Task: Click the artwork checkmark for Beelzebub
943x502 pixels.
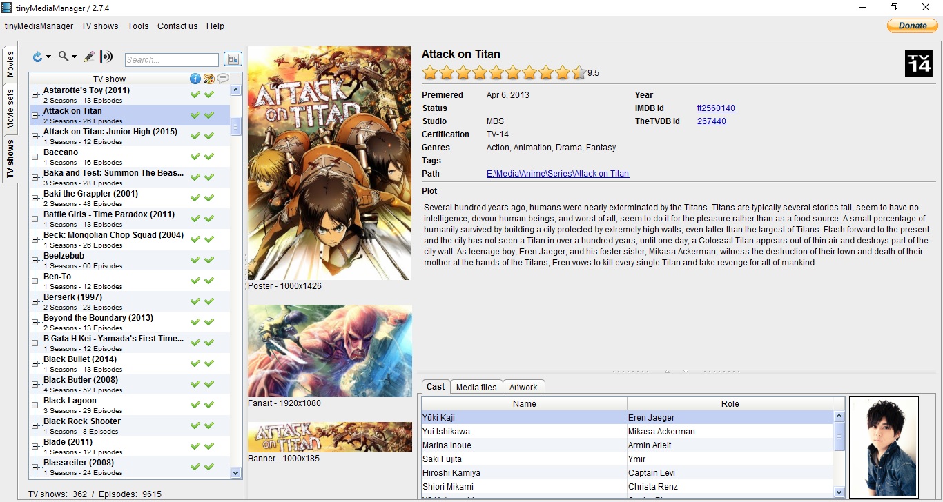Action: [x=209, y=260]
